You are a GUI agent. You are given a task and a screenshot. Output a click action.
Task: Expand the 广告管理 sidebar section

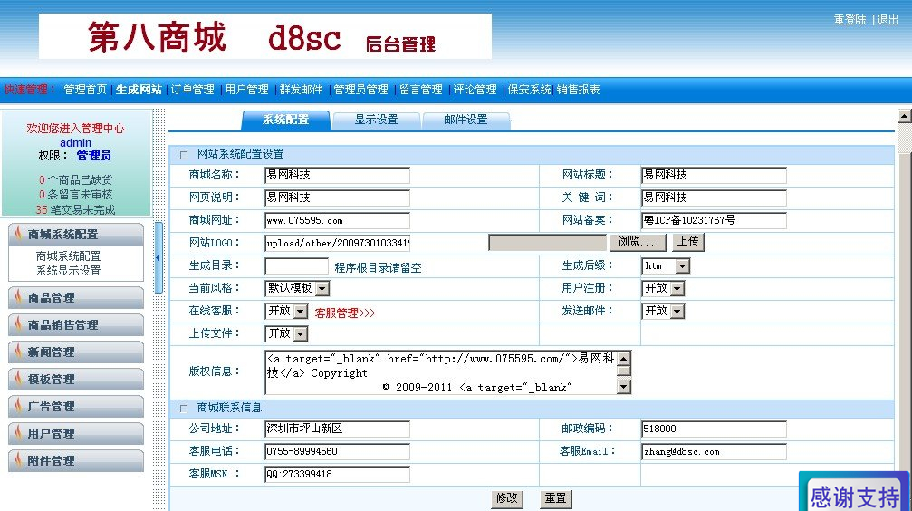(x=76, y=406)
